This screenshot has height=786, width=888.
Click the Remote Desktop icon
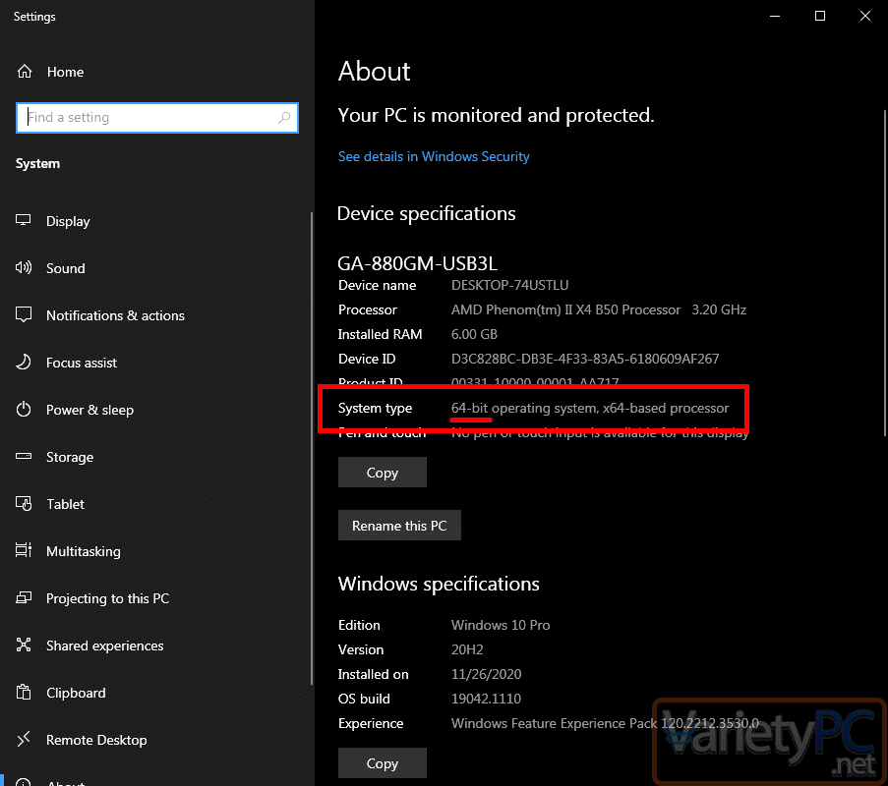[24, 739]
